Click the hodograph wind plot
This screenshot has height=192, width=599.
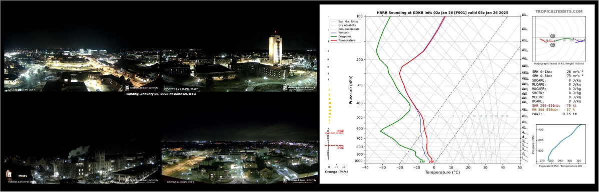558,37
